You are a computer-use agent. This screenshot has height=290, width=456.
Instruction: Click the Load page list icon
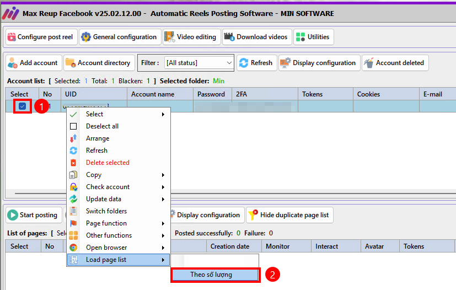tap(74, 260)
